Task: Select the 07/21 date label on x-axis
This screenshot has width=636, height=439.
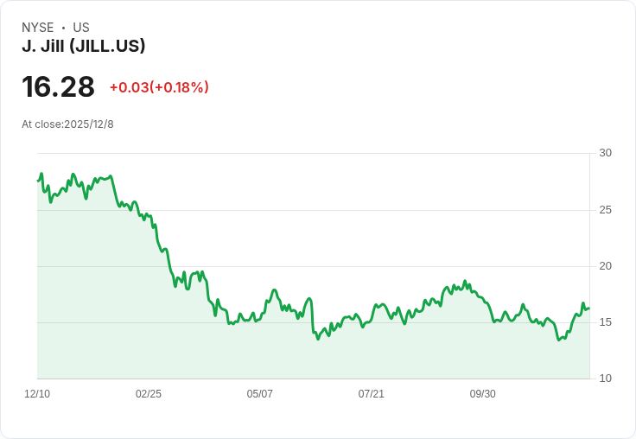Action: (372, 394)
